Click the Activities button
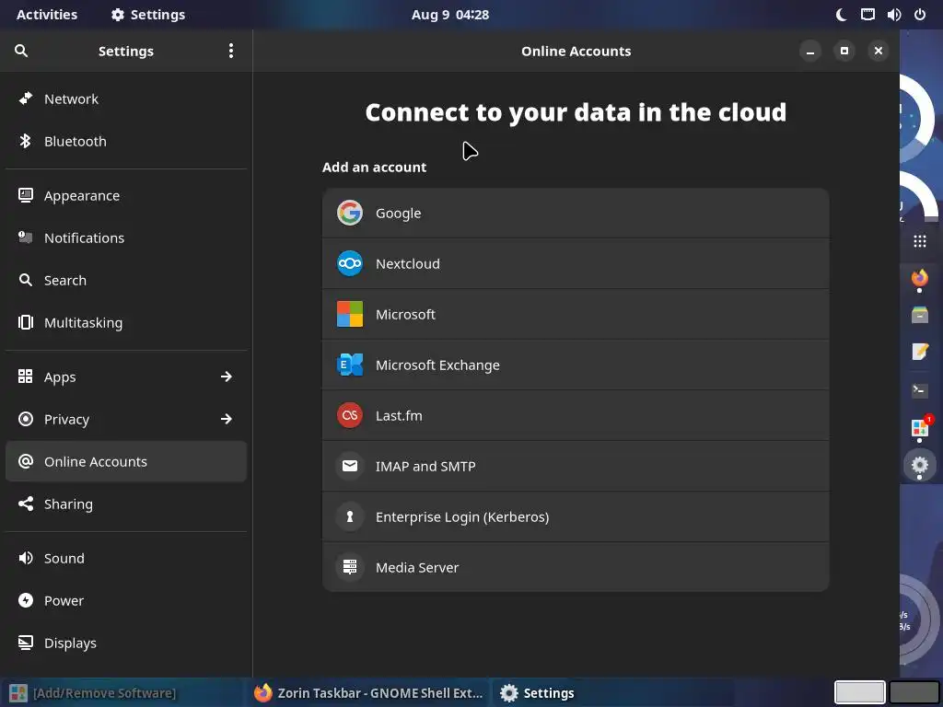943x707 pixels. (x=47, y=15)
